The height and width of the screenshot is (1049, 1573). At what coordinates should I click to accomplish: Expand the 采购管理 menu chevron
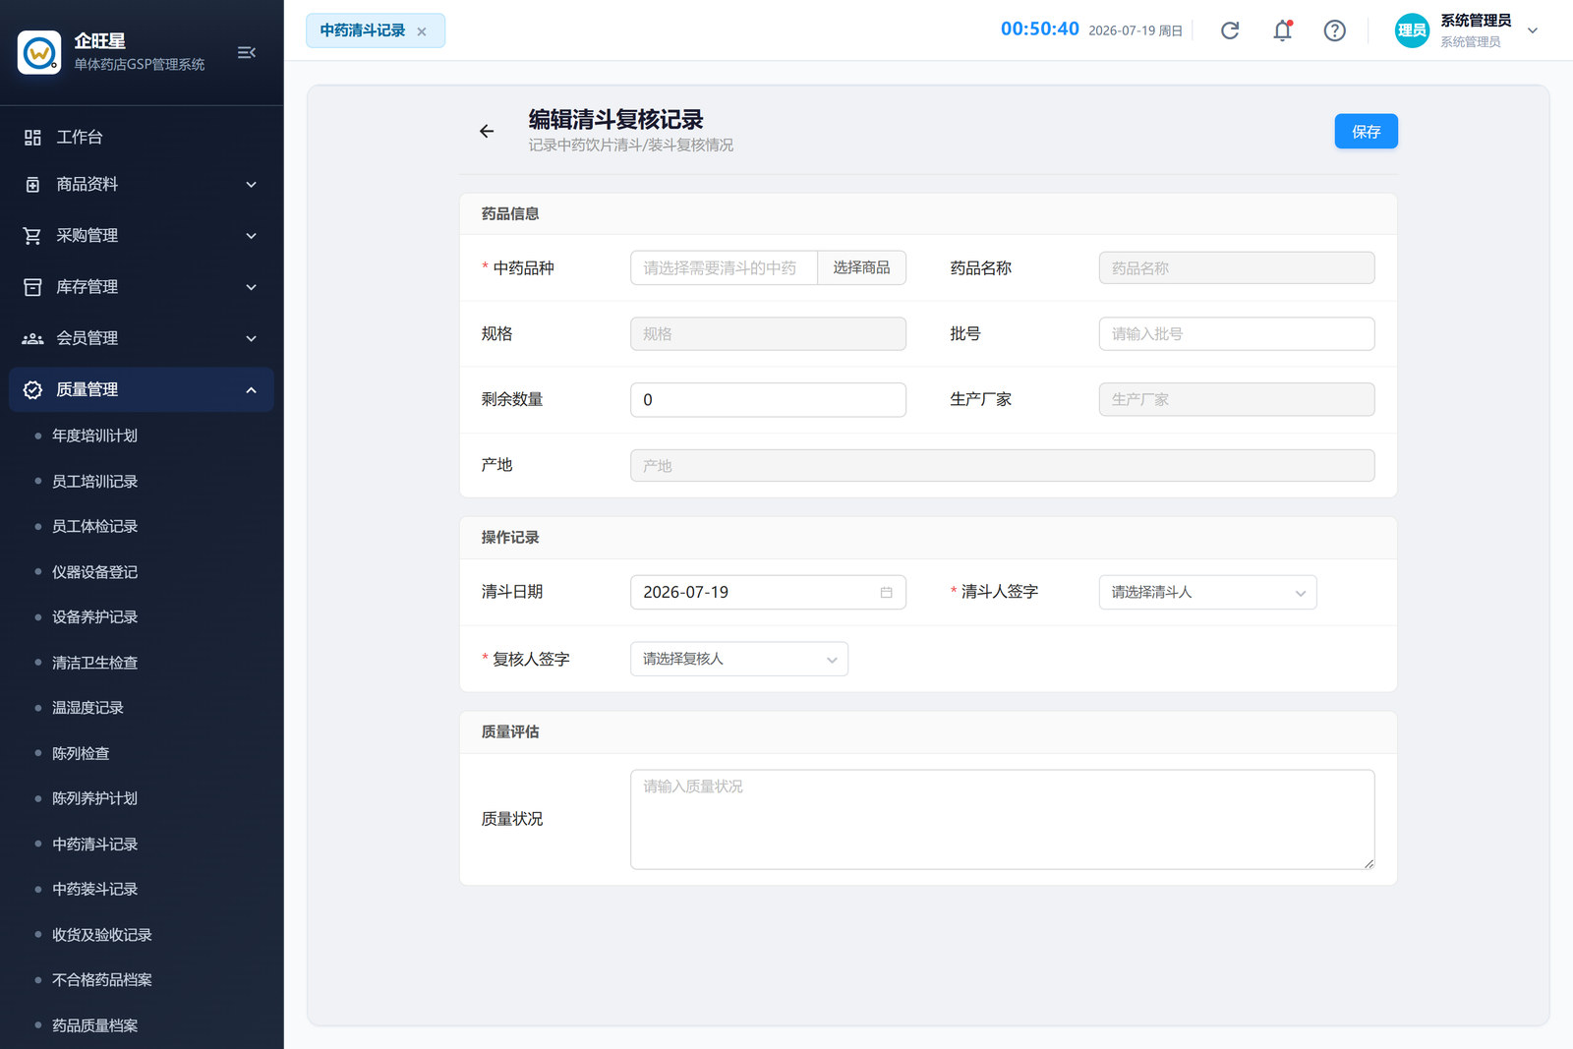pos(251,236)
